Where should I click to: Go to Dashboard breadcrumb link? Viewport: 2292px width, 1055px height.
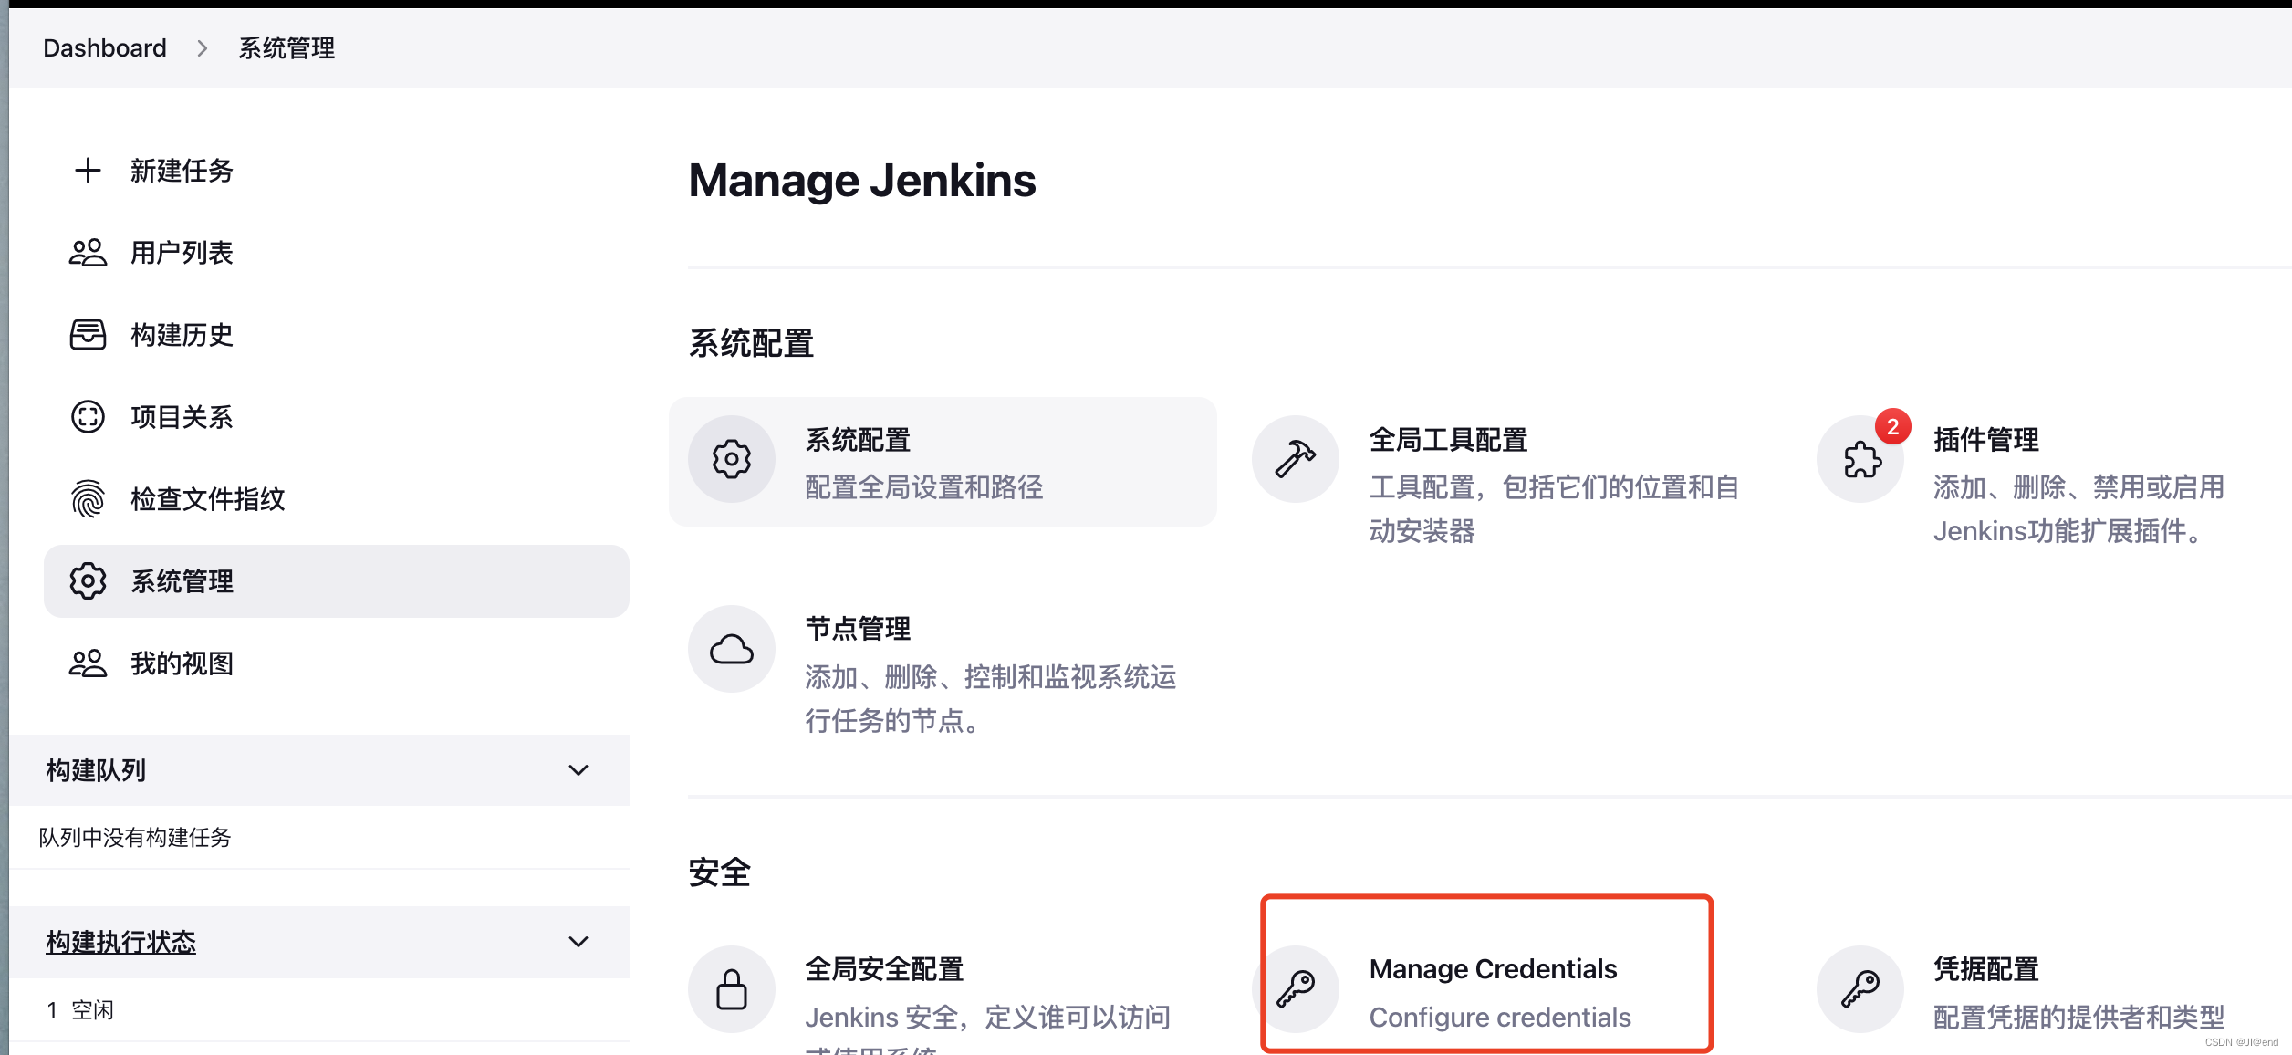coord(105,48)
